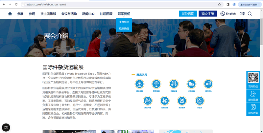263x133 pixels.
Task: Click the mail subscribe envelope icon
Action: click(x=242, y=14)
